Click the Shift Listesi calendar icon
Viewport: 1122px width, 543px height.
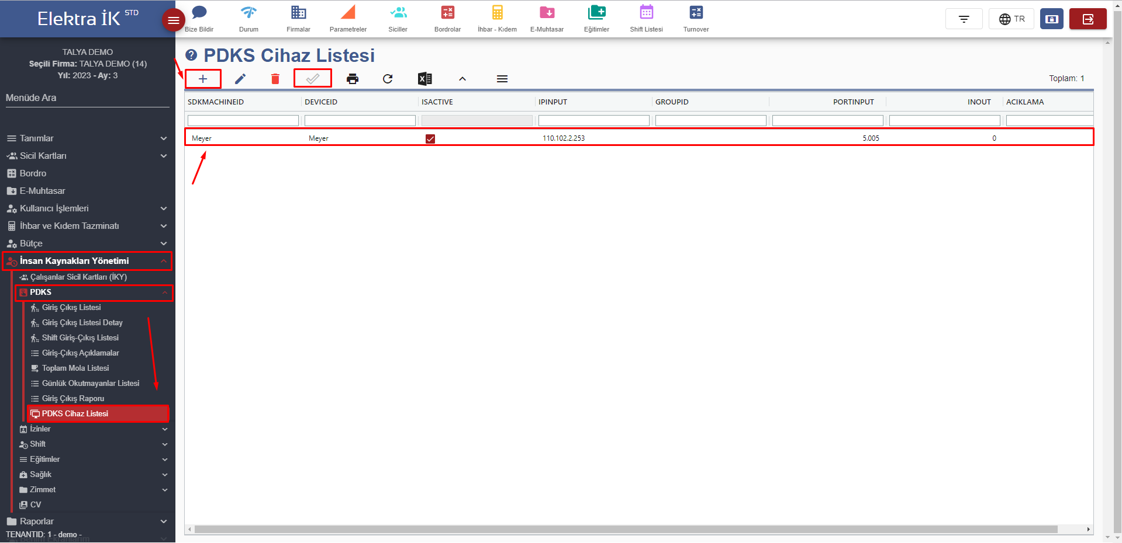646,19
